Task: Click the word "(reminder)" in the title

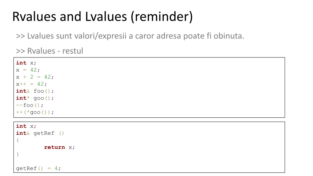Action: pos(162,16)
